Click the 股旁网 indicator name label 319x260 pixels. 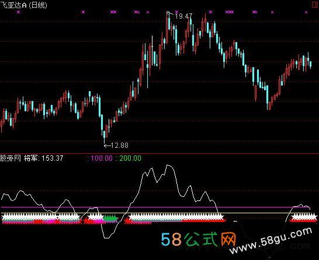[11, 158]
